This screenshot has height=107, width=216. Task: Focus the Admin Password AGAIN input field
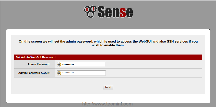[x=89, y=73]
